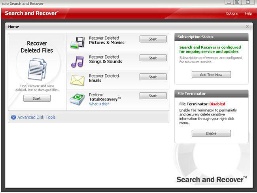
Task: Click the green TotalRecovery drive icon
Action: click(77, 99)
